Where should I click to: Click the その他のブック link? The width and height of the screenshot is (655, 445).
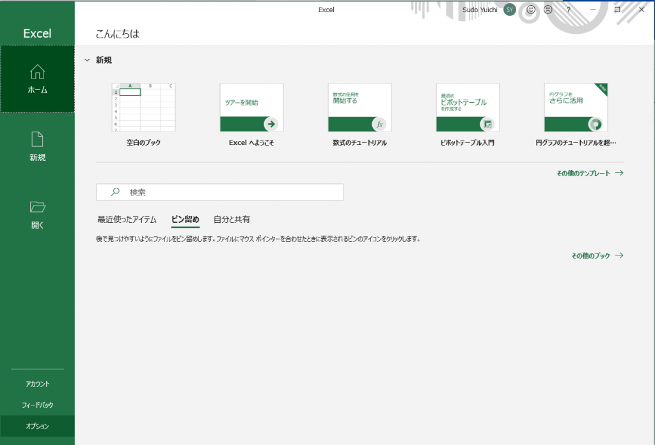[x=589, y=255]
